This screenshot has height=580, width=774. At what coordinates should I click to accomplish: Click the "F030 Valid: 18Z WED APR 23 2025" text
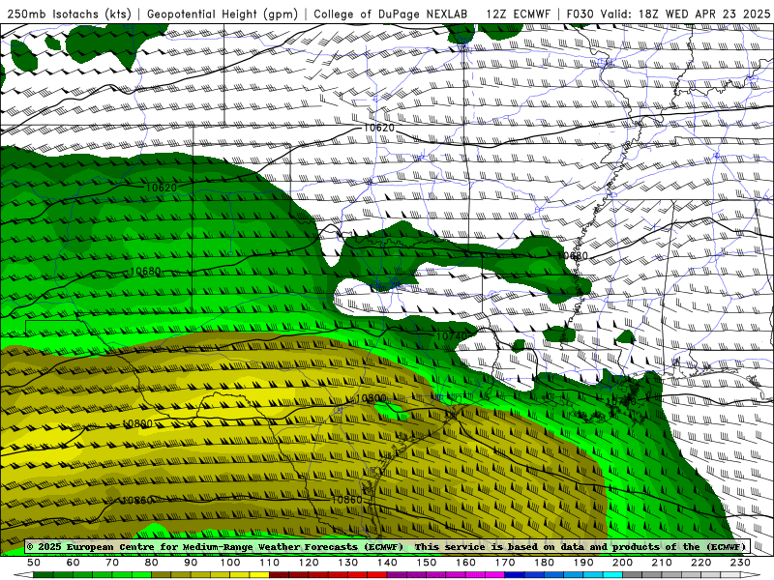(669, 14)
